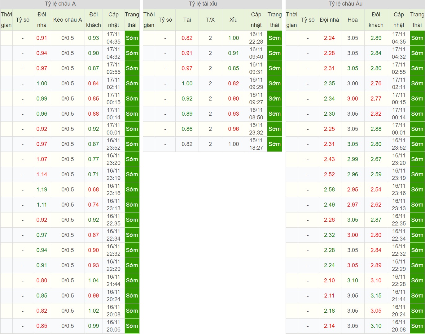Click European away odds 2.76
Screen dimensions: 425x334
point(376,83)
